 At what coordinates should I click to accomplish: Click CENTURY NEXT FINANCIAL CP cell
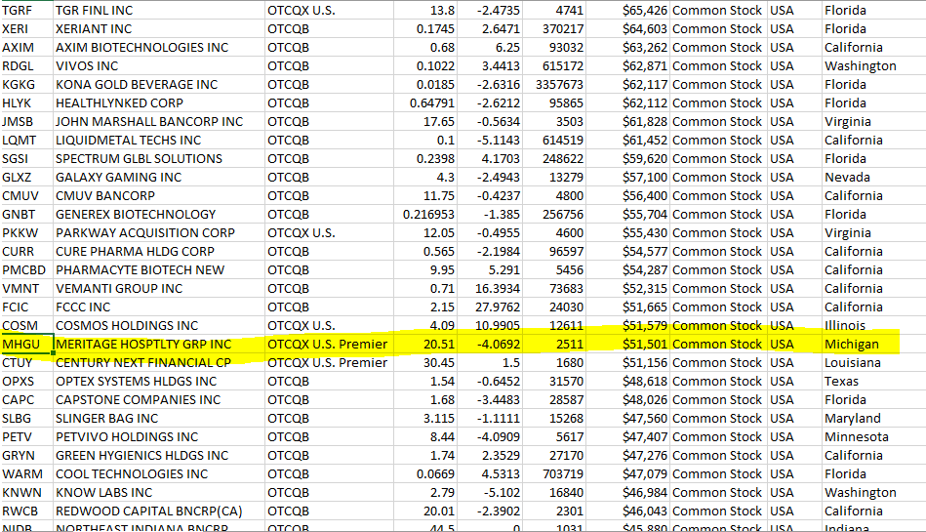[x=159, y=363]
